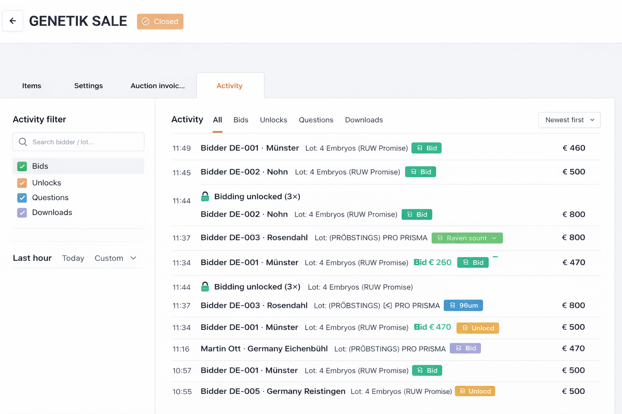The width and height of the screenshot is (622, 414).
Task: Click the Unlocd badge in 11:34 Münster row
Action: (478, 328)
